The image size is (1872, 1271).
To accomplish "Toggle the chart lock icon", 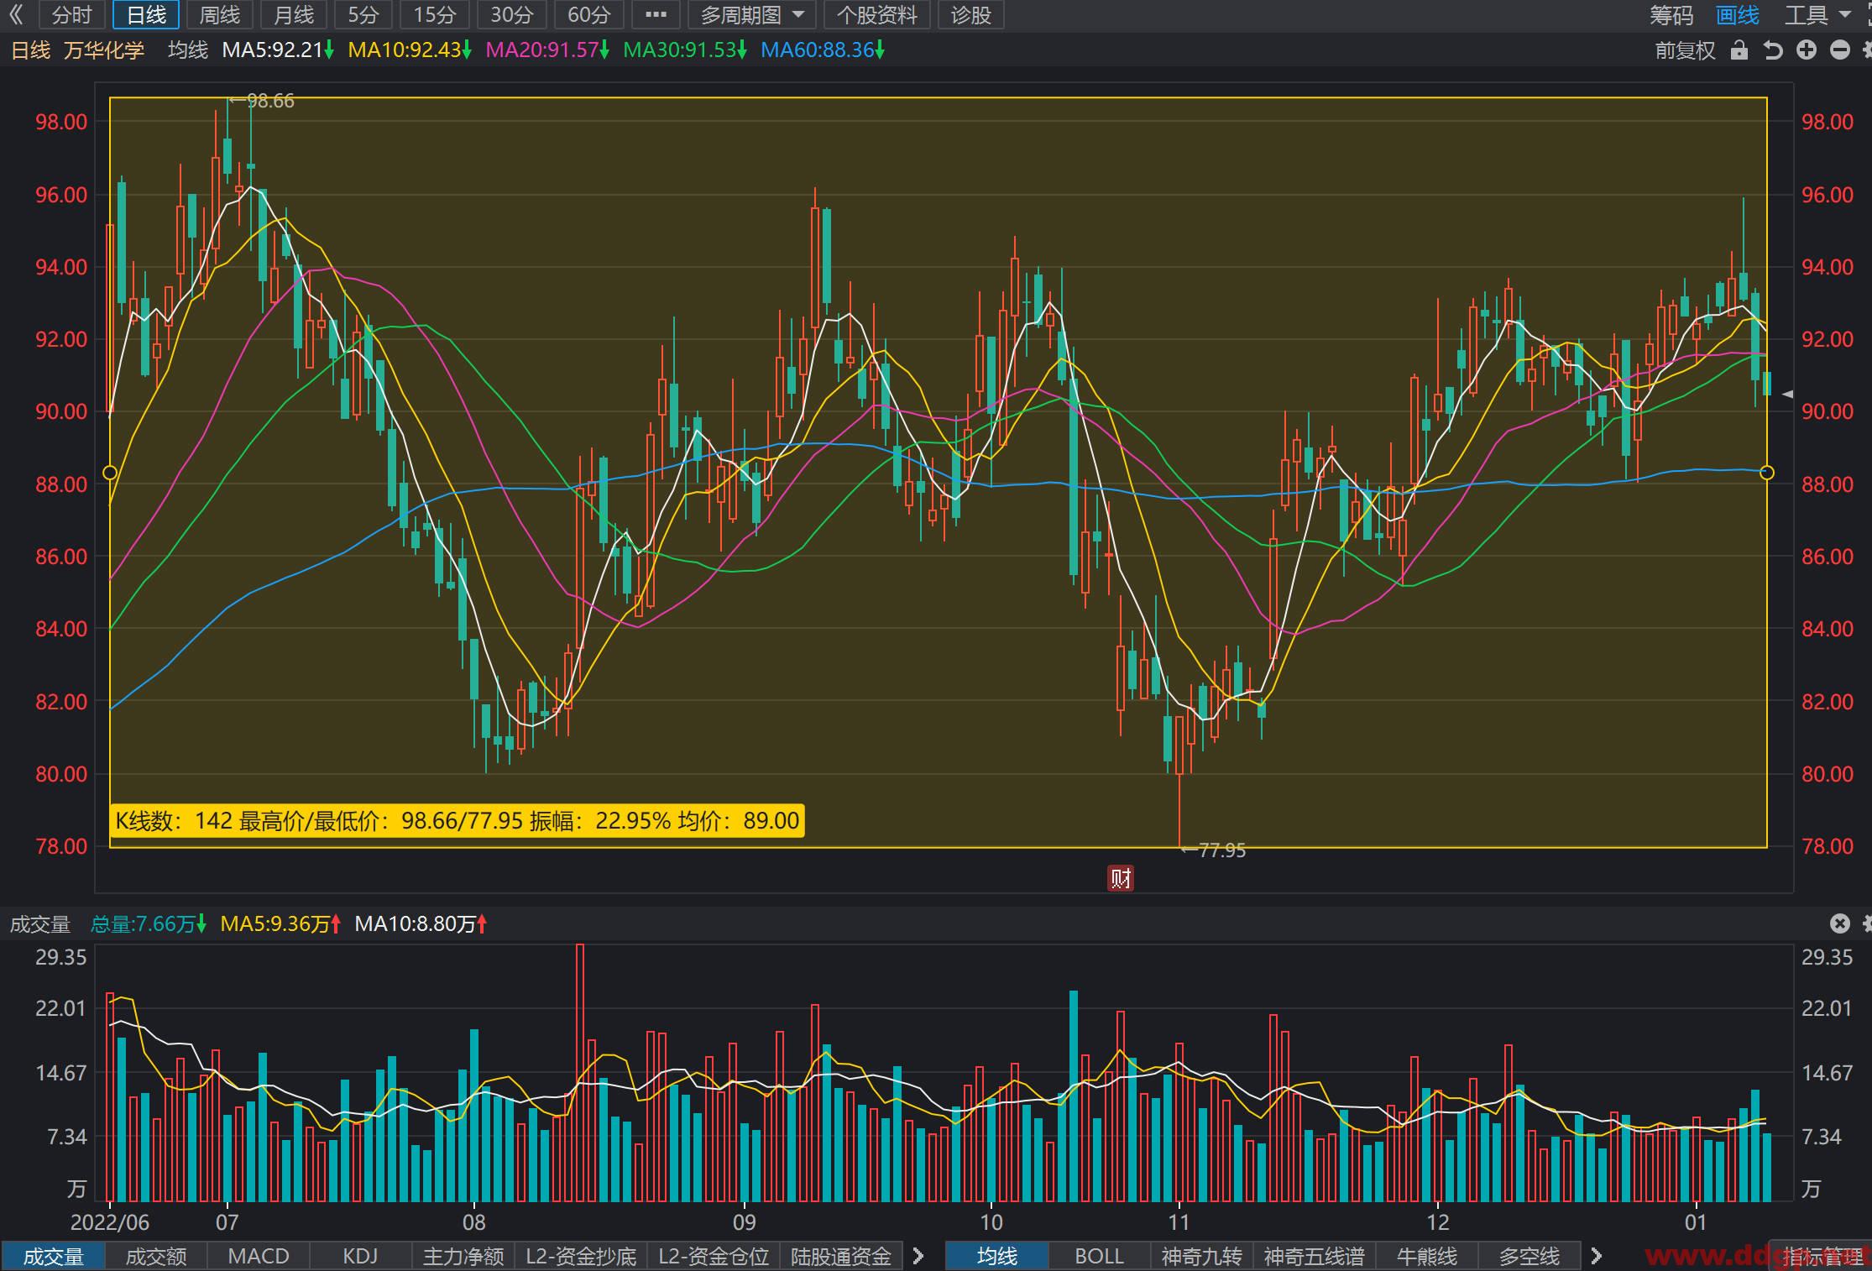I will click(1739, 50).
